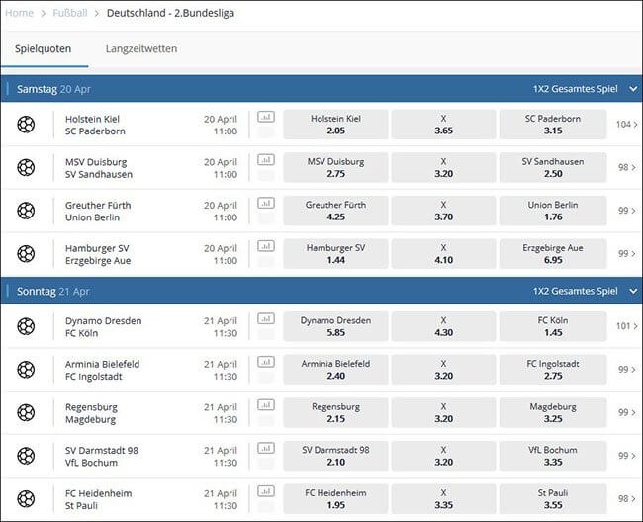The height and width of the screenshot is (522, 643).
Task: Select Magdeburg odds 3.25
Action: [x=553, y=412]
